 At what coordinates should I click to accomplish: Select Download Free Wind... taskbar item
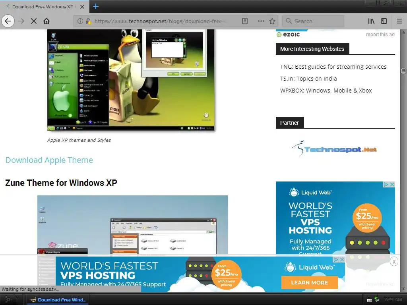(x=58, y=300)
